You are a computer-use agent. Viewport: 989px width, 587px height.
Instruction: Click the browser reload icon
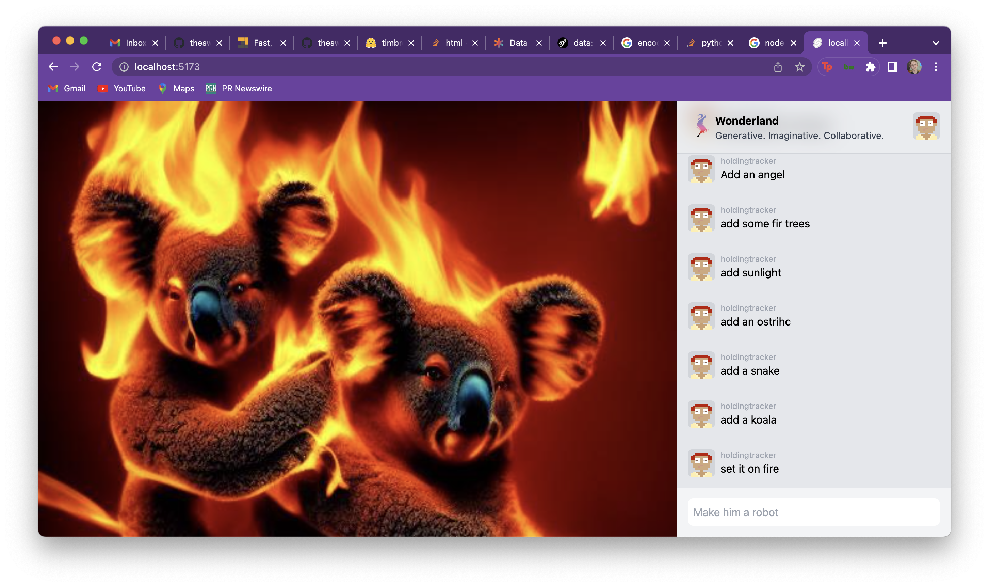pyautogui.click(x=97, y=67)
